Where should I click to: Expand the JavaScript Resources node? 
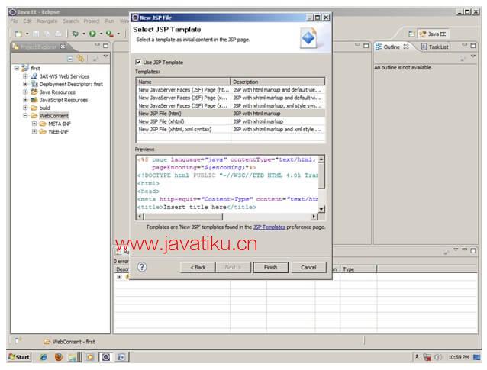[25, 100]
